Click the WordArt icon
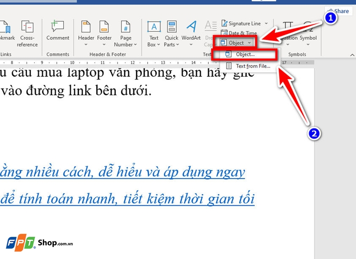Viewport: 356px width, 259px height. click(x=191, y=27)
